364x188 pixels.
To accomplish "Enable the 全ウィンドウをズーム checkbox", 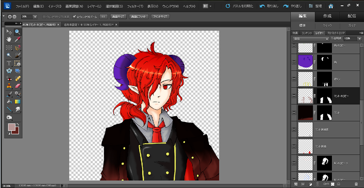I will point(74,17).
